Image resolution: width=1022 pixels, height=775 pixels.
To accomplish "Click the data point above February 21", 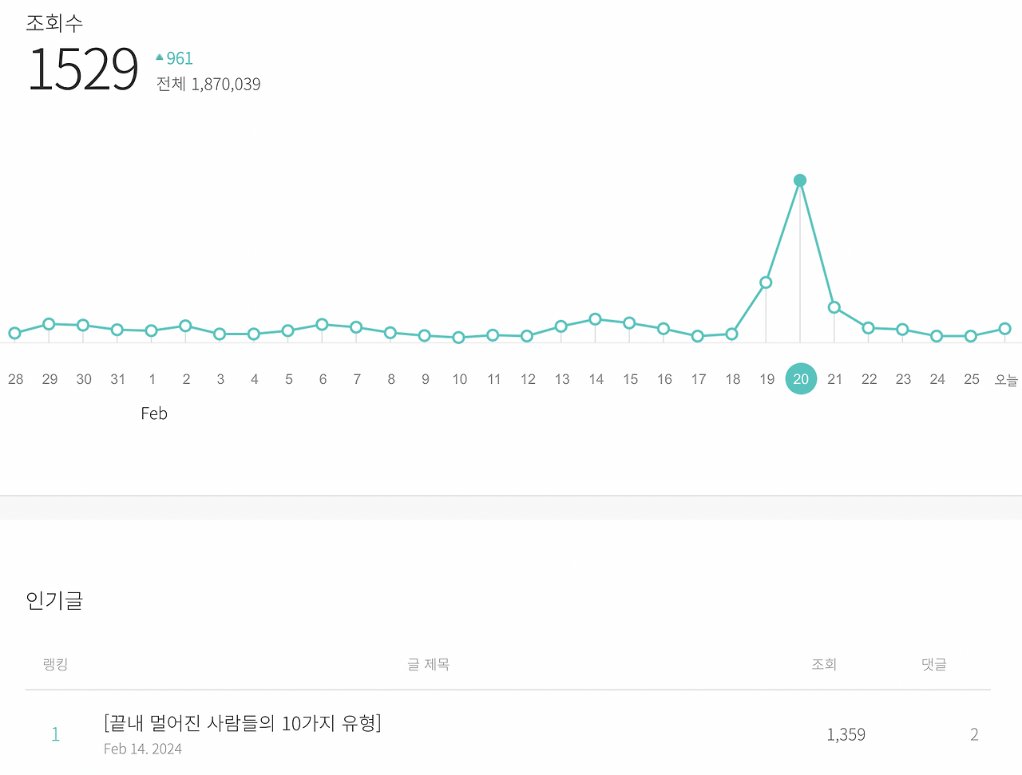I will point(834,306).
